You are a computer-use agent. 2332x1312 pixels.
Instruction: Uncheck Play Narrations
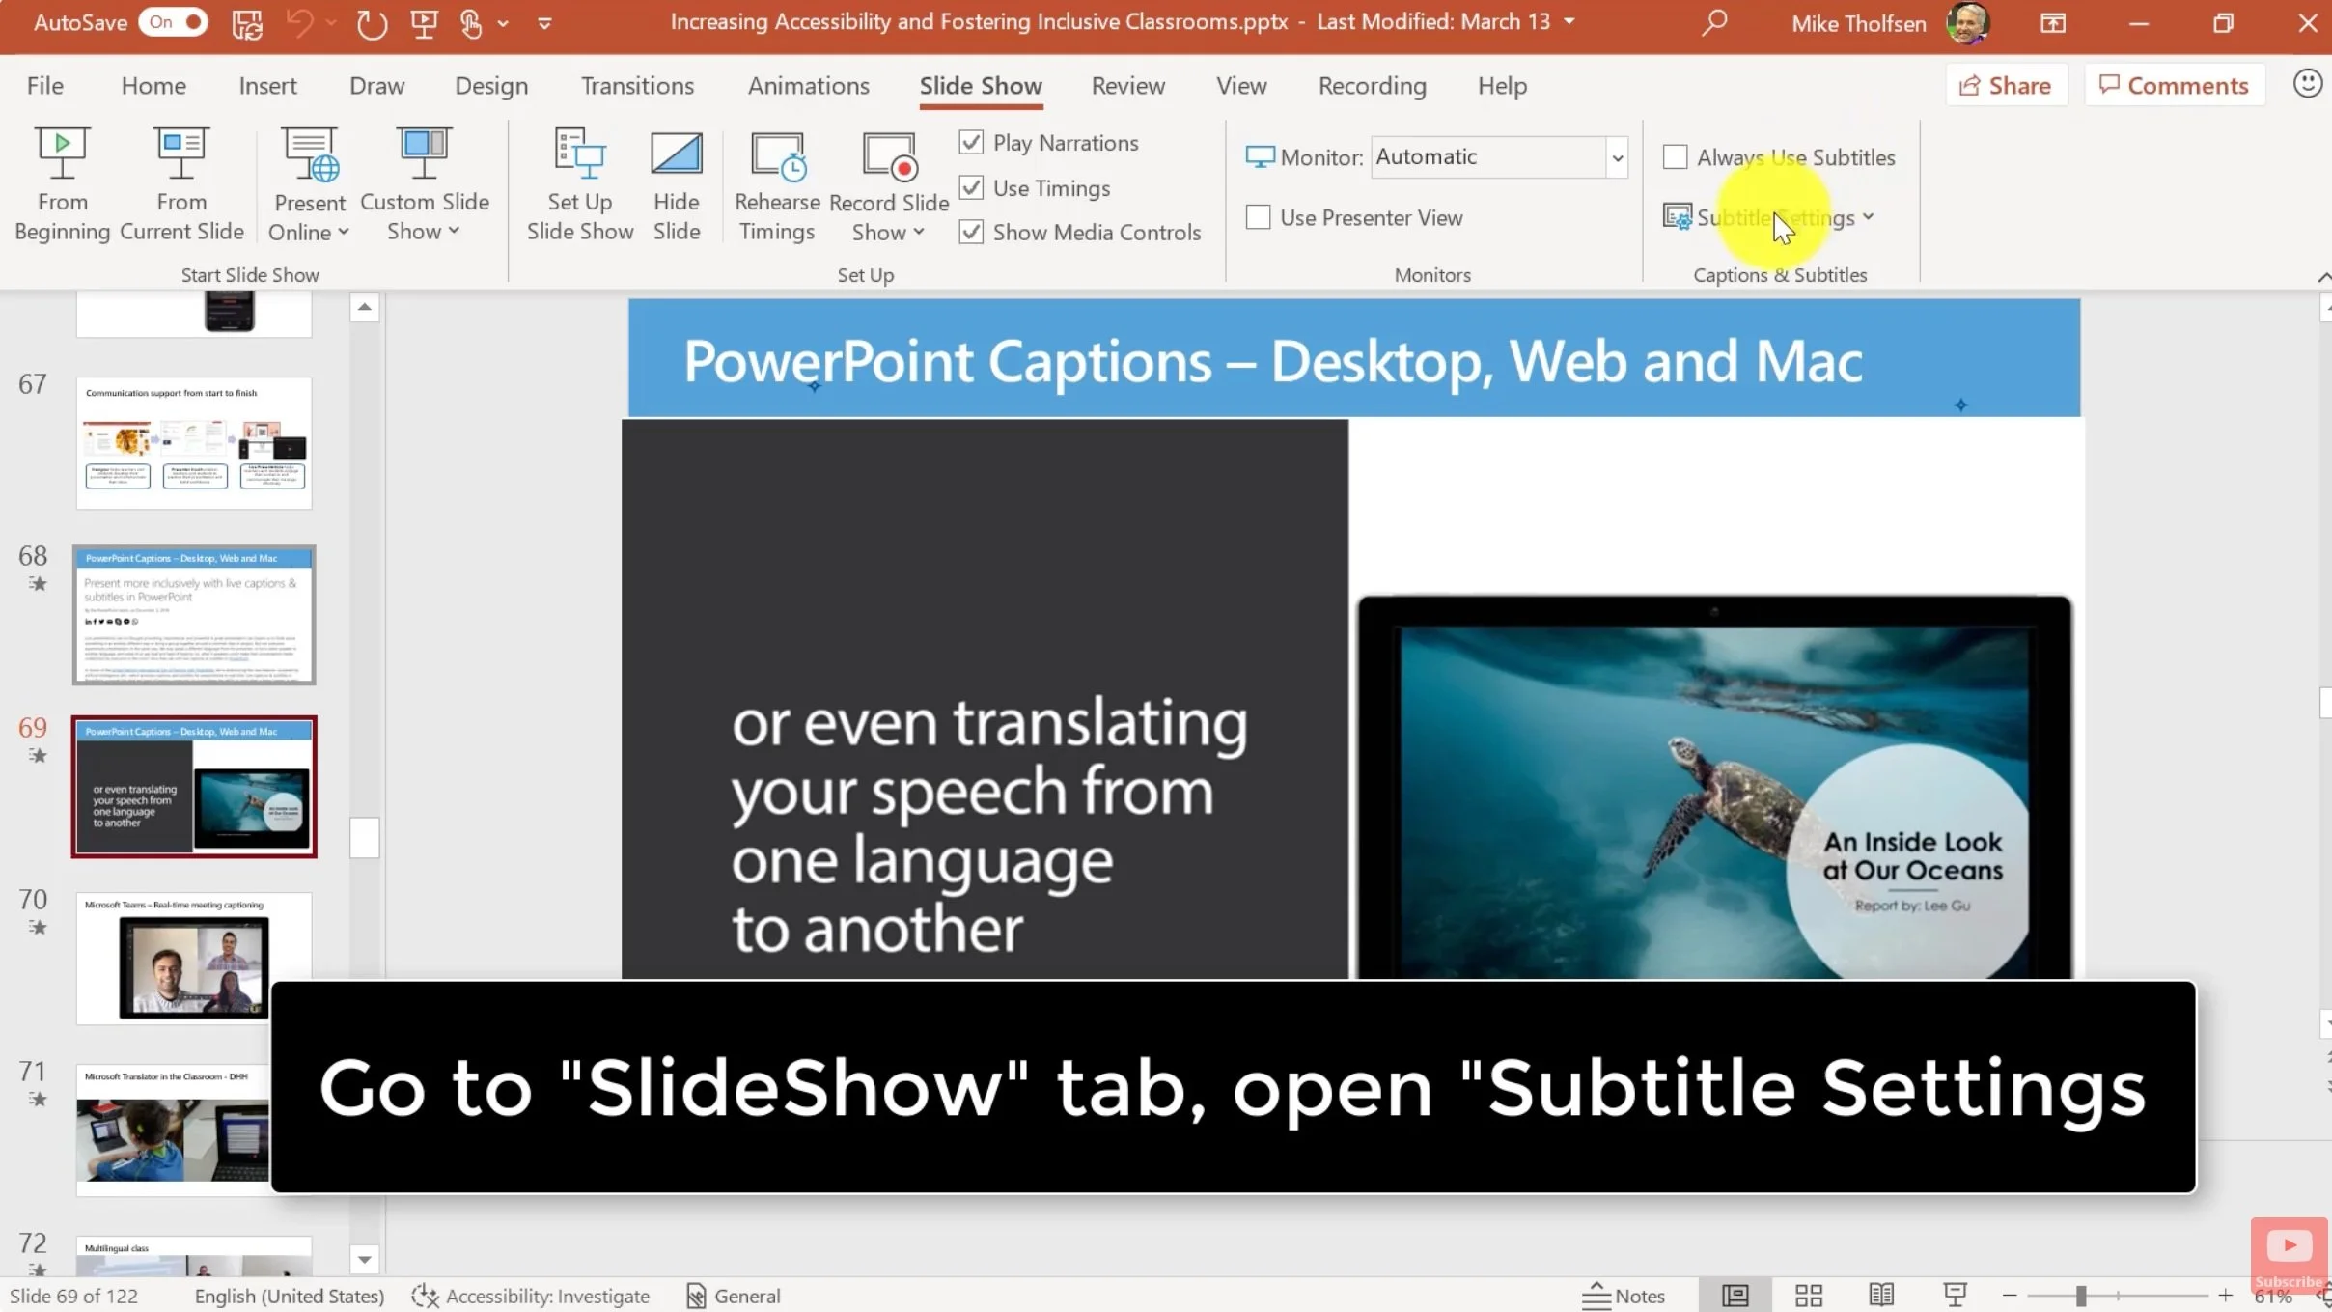click(x=971, y=143)
